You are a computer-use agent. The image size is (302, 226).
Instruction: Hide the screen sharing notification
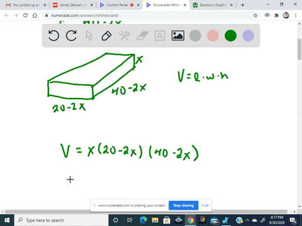(205, 205)
